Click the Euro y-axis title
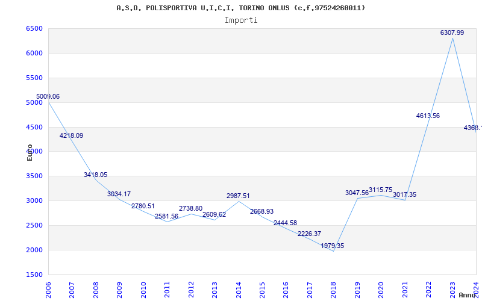Image resolution: width=482 pixels, height=301 pixels. tap(30, 152)
